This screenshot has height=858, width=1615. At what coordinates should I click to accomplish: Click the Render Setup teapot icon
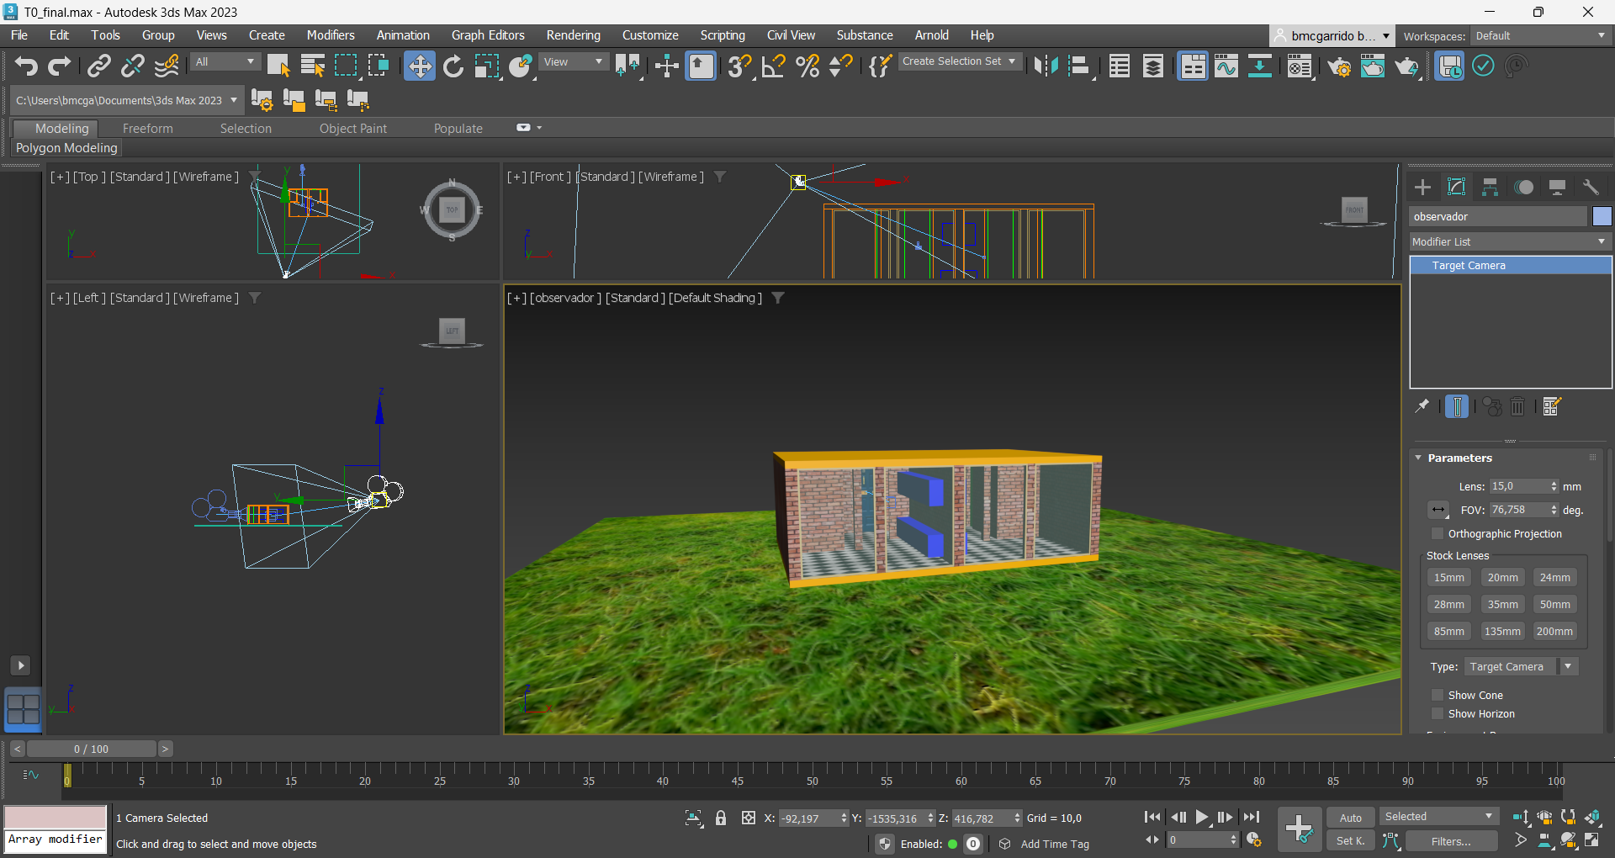(x=1339, y=66)
